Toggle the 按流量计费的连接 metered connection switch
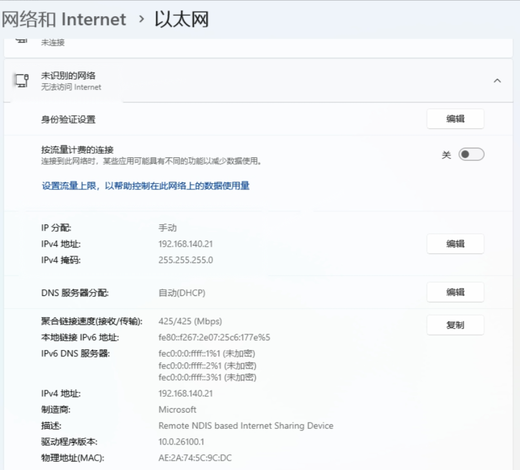Viewport: 520px width, 470px height. point(471,154)
